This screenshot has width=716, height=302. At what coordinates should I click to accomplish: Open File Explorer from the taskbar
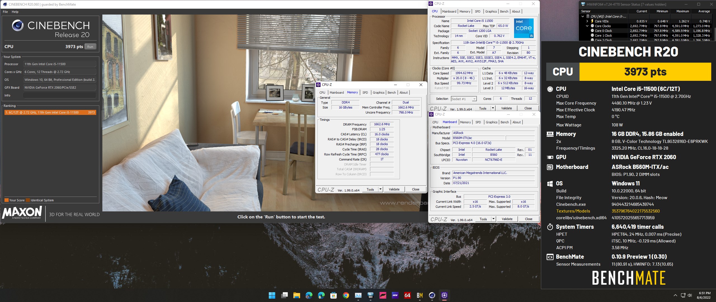pos(296,295)
